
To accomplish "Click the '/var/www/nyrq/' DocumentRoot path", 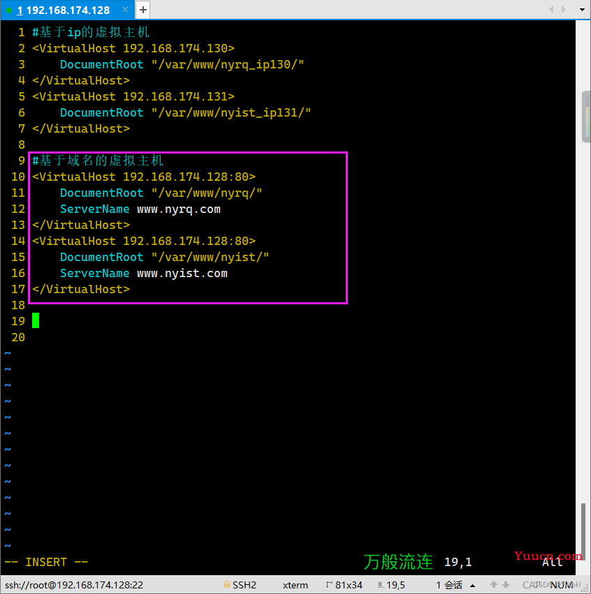I will (207, 193).
